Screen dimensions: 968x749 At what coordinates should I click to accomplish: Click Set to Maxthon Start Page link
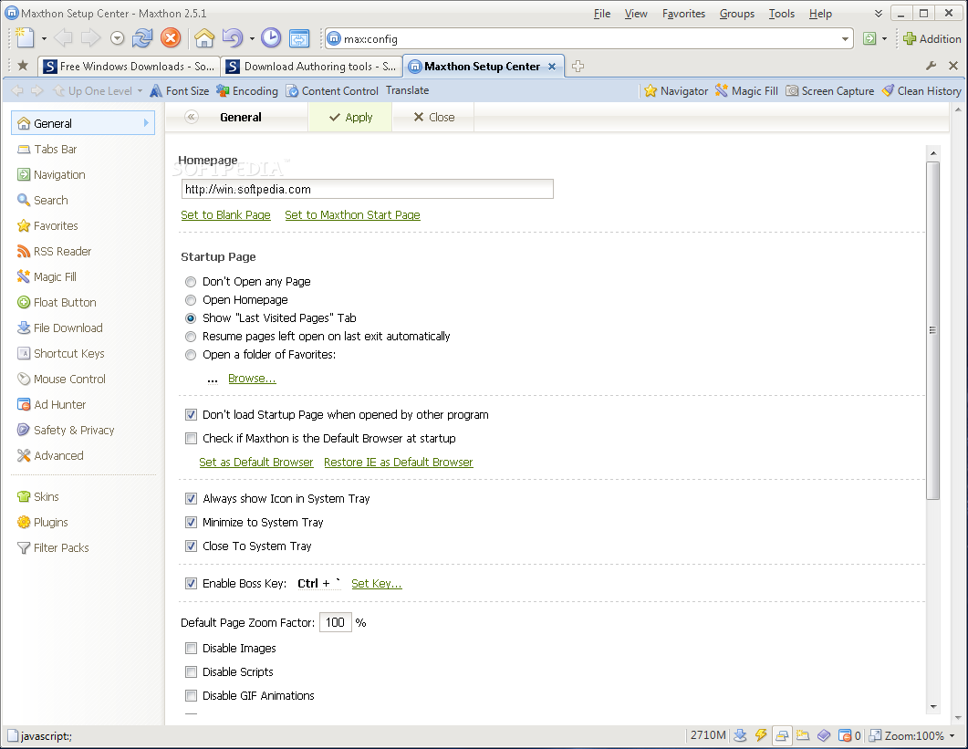click(x=352, y=215)
